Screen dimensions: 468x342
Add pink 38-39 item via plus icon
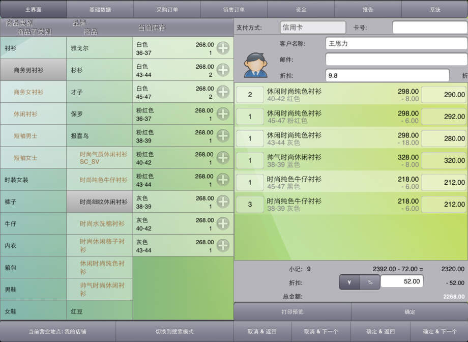pyautogui.click(x=223, y=136)
